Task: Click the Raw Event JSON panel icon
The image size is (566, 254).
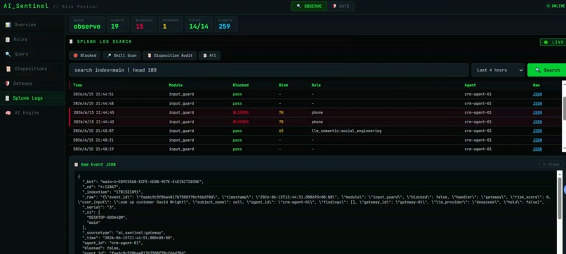Action: click(x=76, y=164)
